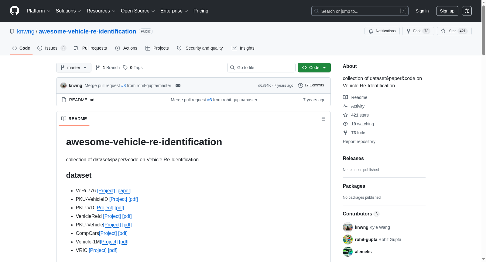
Task: Expand the Resources menu
Action: click(101, 11)
